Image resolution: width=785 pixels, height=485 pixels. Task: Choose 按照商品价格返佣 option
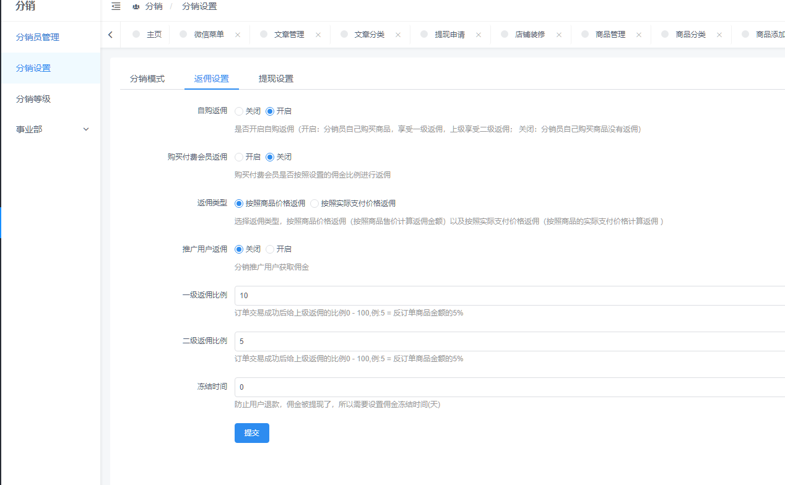click(x=239, y=203)
